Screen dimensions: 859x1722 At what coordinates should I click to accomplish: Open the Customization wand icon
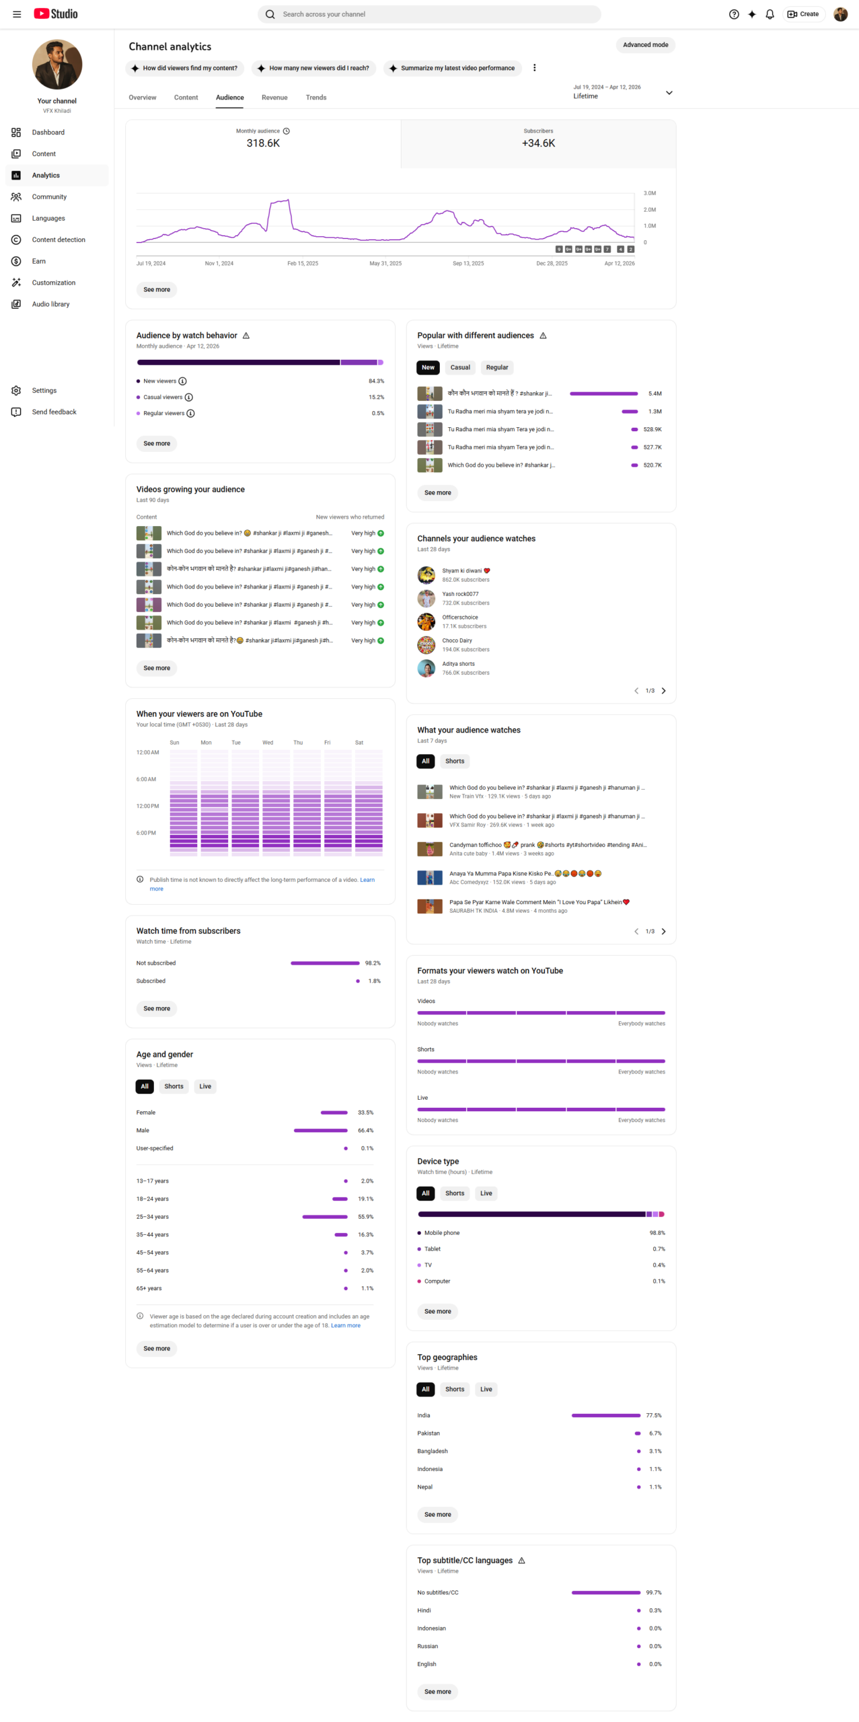point(16,283)
